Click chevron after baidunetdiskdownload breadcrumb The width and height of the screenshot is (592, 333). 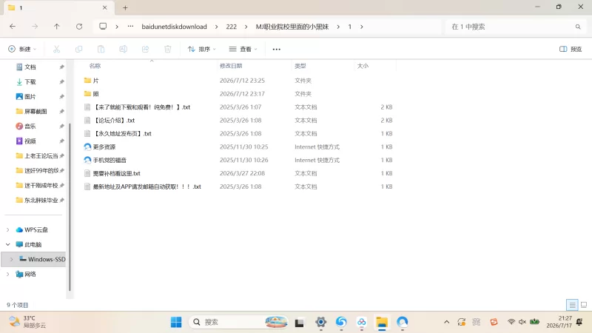coord(216,27)
